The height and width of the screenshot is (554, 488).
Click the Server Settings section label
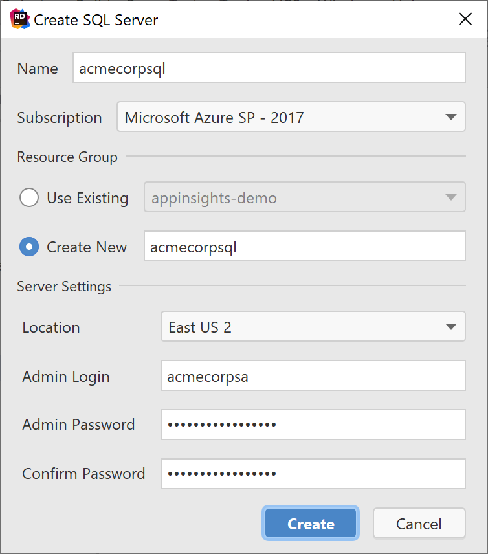coord(64,287)
